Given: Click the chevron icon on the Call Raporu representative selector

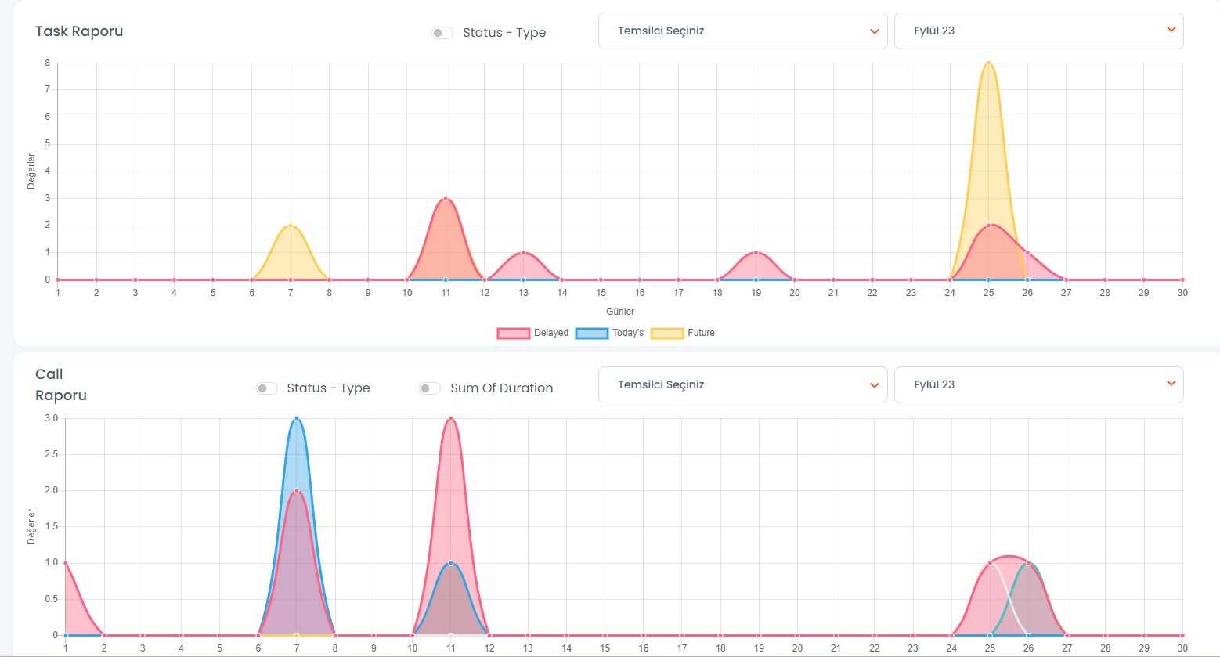Looking at the screenshot, I should pyautogui.click(x=874, y=385).
